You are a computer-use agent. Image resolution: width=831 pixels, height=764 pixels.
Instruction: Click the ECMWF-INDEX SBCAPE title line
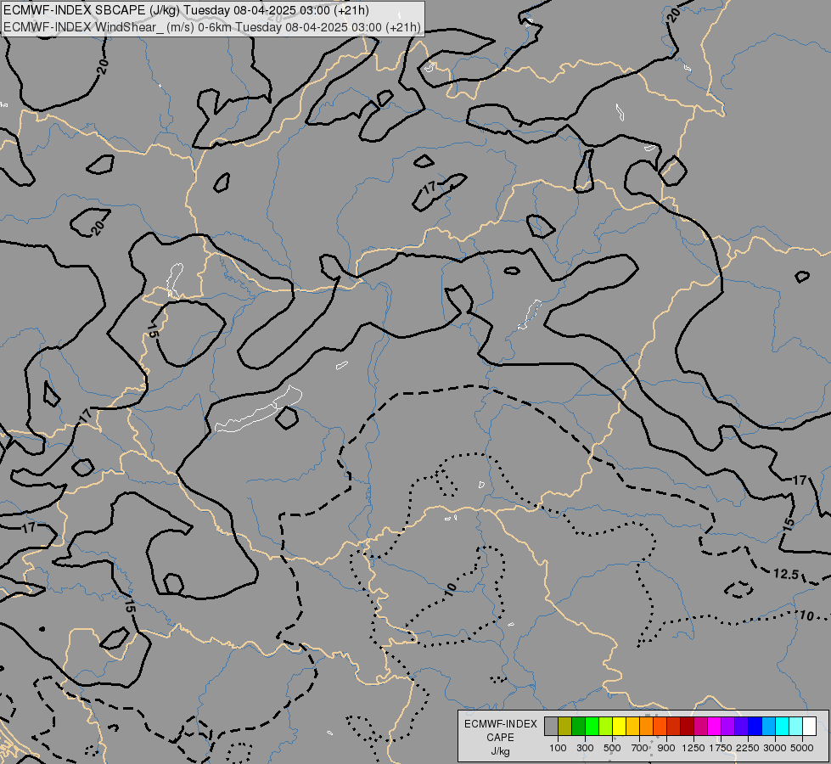(187, 10)
